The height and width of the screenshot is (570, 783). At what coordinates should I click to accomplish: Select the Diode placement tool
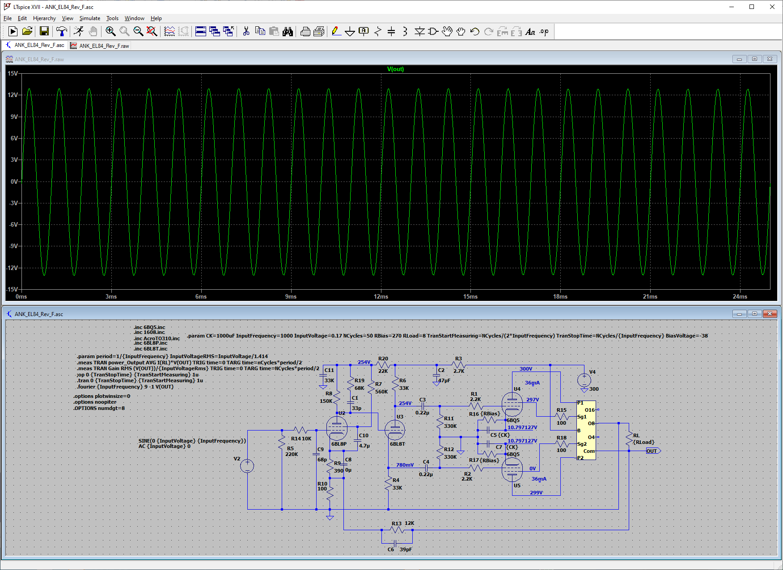(x=419, y=31)
